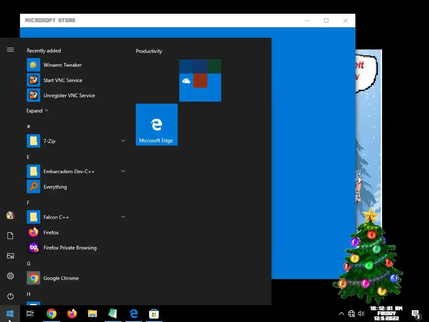Open Task View on the taskbar

(30, 314)
